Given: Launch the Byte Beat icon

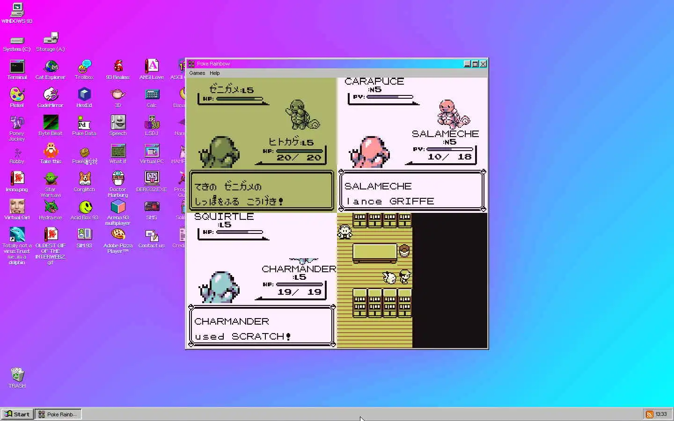Looking at the screenshot, I should (51, 126).
